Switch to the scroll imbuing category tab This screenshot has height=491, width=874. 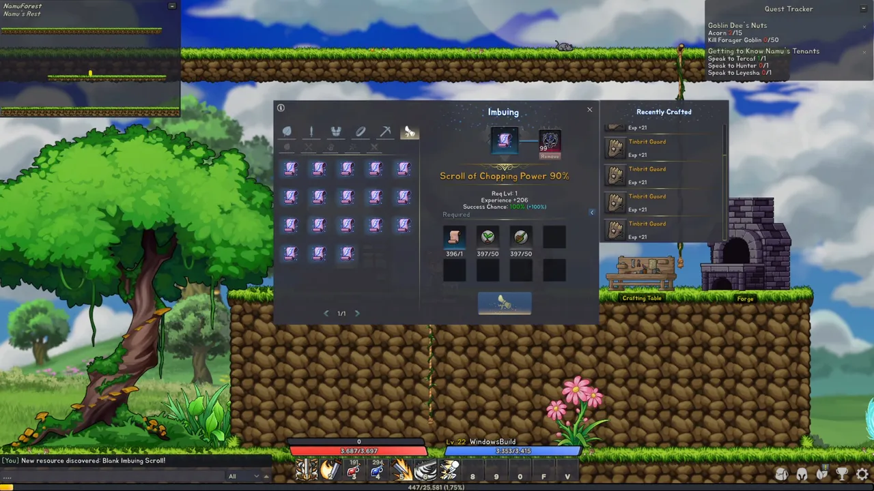click(x=410, y=132)
